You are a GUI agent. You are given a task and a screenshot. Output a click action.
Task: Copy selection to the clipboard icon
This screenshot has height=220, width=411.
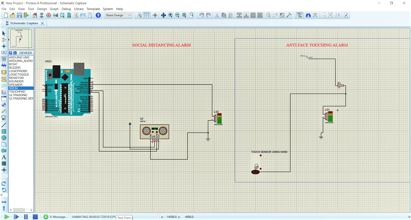pyautogui.click(x=224, y=15)
